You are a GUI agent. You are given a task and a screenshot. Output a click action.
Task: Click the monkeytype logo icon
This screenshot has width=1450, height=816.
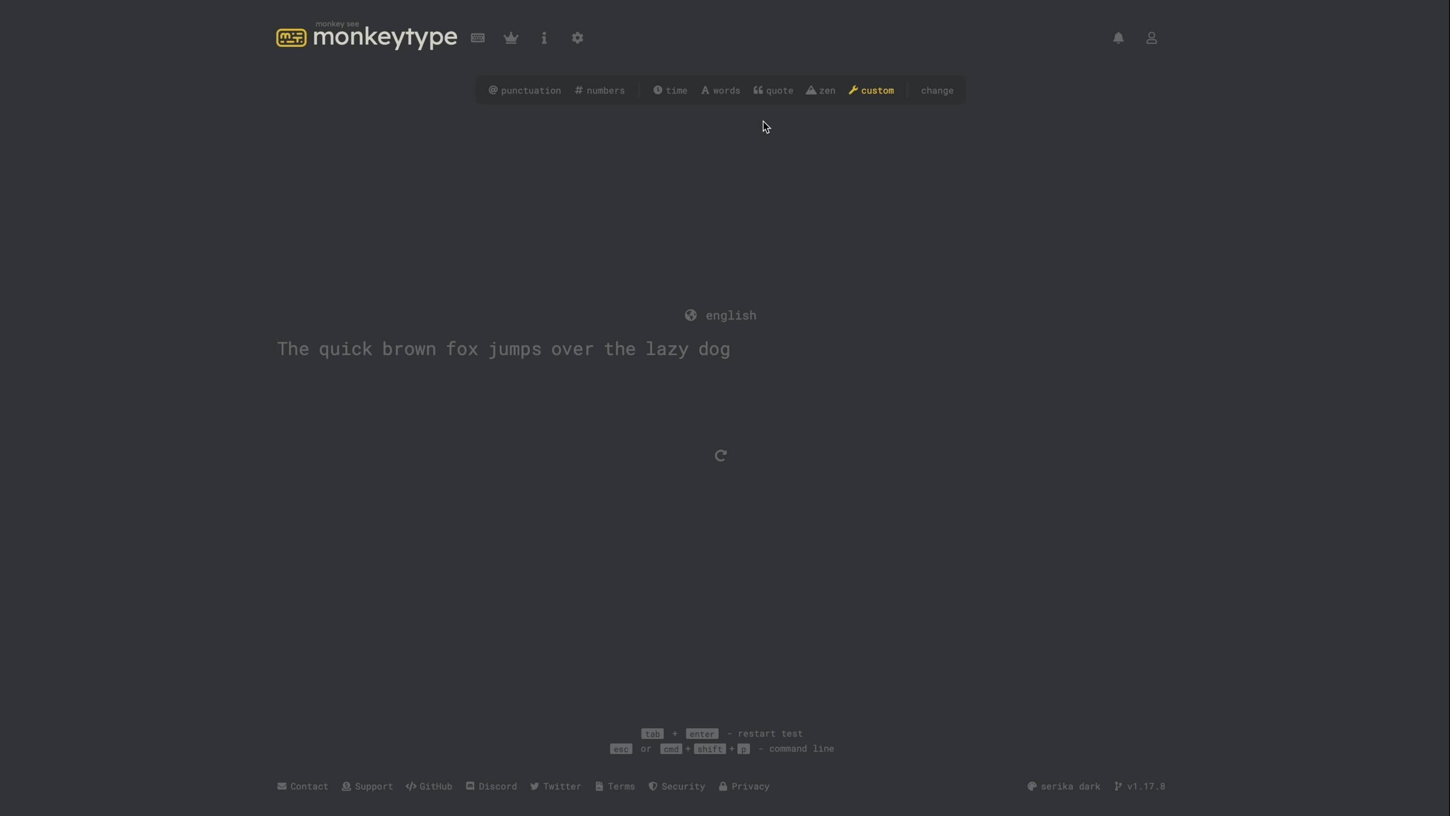tap(291, 38)
